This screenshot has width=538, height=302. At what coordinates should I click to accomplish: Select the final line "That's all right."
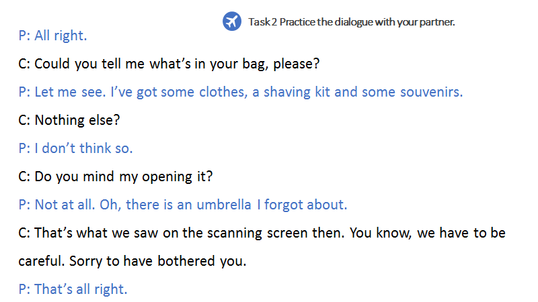tap(73, 289)
